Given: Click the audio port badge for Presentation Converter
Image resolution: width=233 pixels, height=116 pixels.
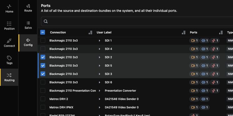Looking at the screenshot, I should click(205, 91).
